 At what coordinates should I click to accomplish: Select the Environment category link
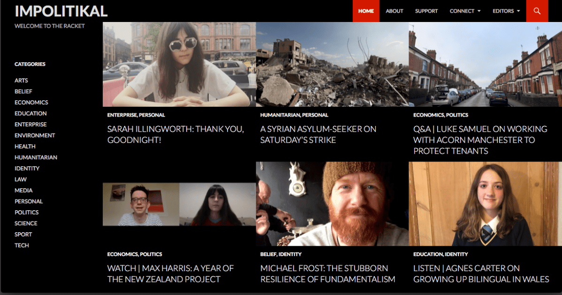coord(35,135)
